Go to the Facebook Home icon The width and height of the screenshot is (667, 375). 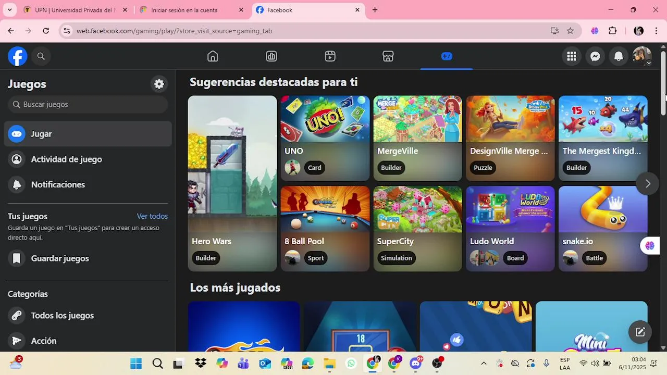click(213, 56)
